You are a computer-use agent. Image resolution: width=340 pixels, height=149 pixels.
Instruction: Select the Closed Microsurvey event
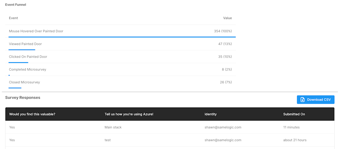24,82
